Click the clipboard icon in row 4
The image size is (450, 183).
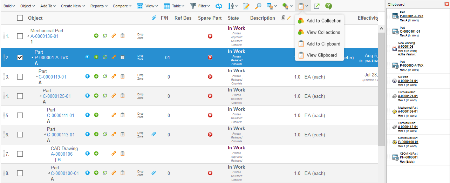coord(122,96)
